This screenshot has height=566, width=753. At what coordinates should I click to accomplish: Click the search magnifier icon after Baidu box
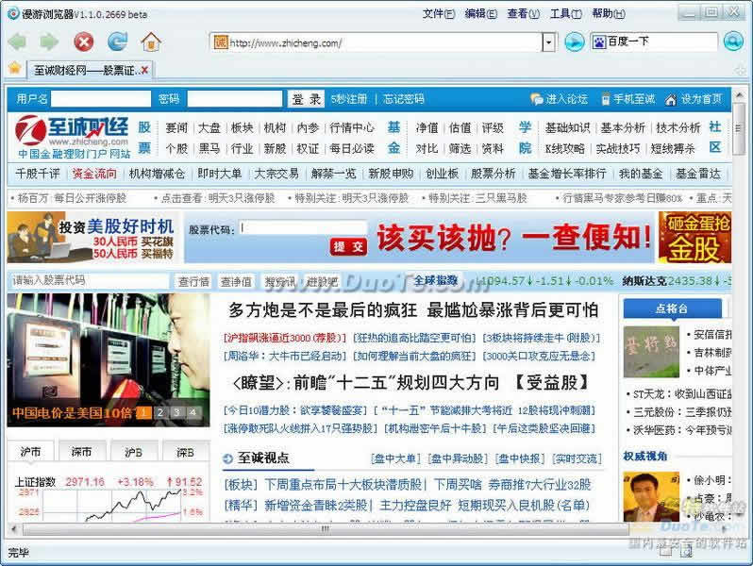[x=733, y=42]
